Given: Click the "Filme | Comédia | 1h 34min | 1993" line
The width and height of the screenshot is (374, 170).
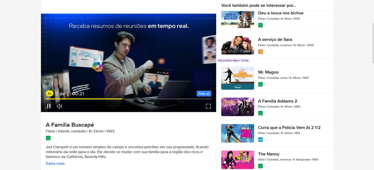Looking at the screenshot, I should [279, 107].
